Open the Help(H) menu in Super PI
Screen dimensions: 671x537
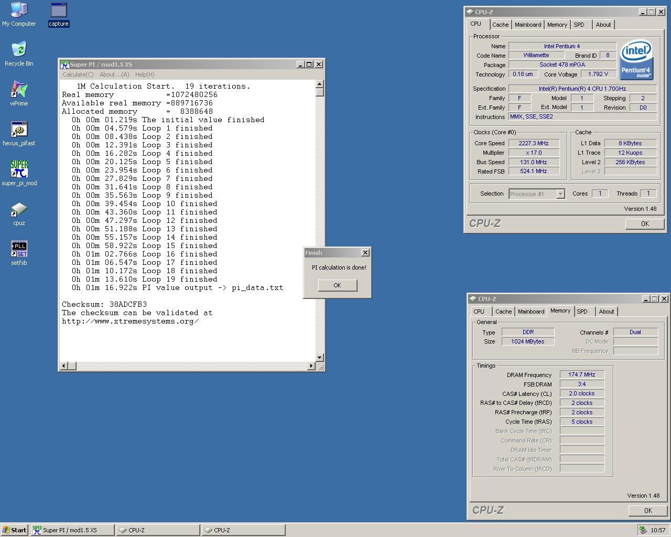[x=145, y=74]
